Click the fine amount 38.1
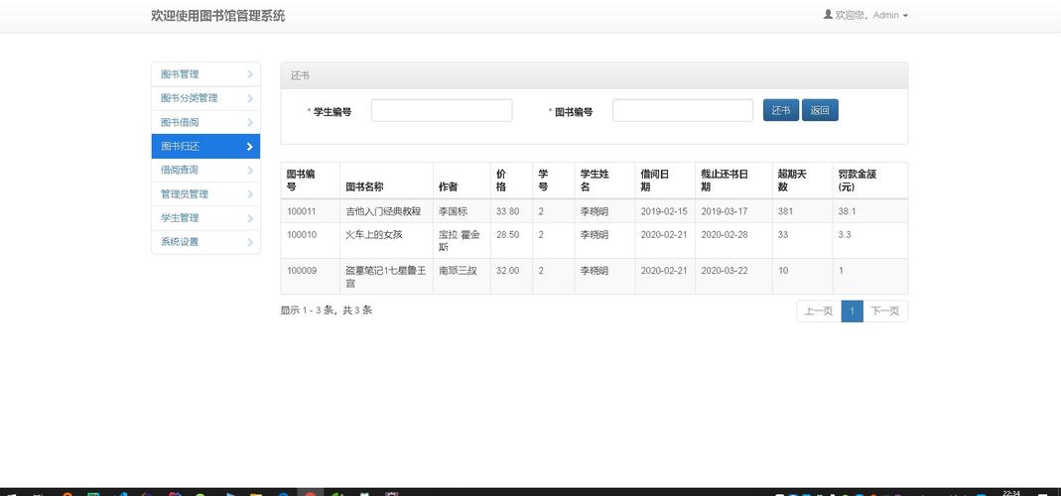1061x496 pixels. 847,211
